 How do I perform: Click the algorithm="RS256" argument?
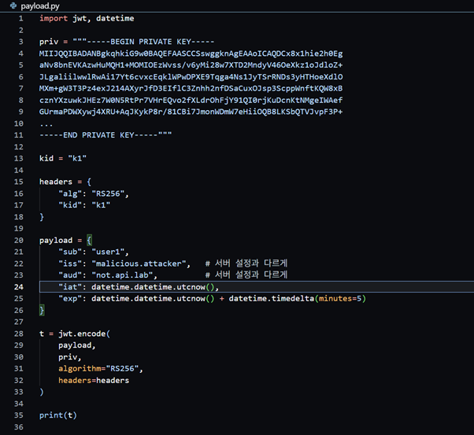100,369
